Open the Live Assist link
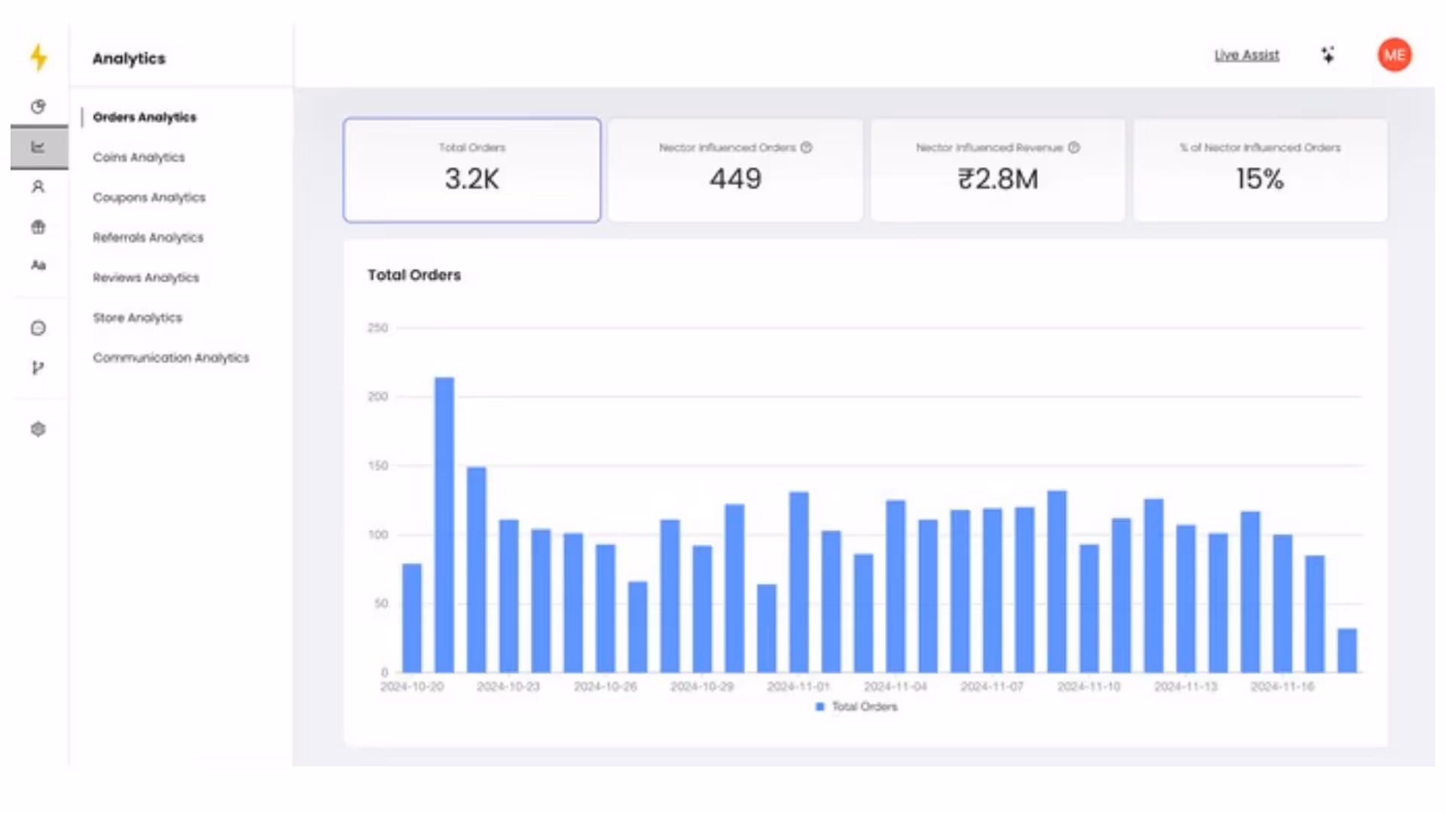The image size is (1446, 813). click(x=1246, y=55)
